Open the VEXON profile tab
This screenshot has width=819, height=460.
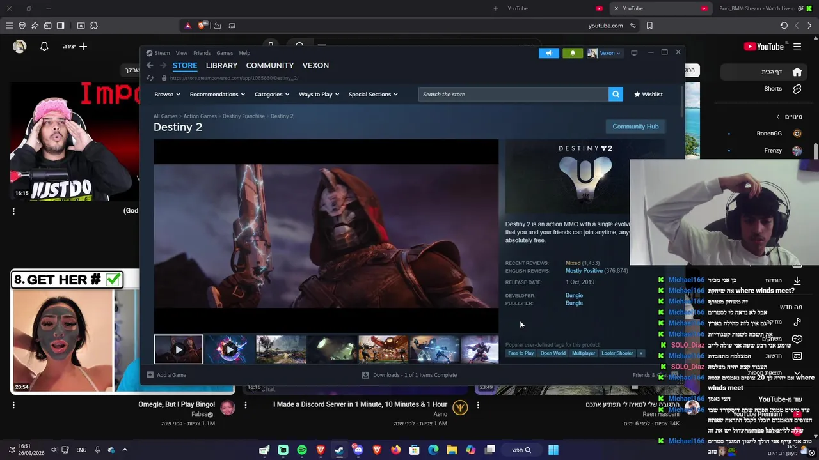coord(315,65)
